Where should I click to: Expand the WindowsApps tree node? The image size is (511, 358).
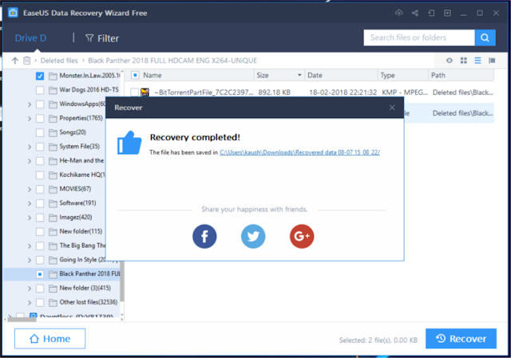point(30,104)
